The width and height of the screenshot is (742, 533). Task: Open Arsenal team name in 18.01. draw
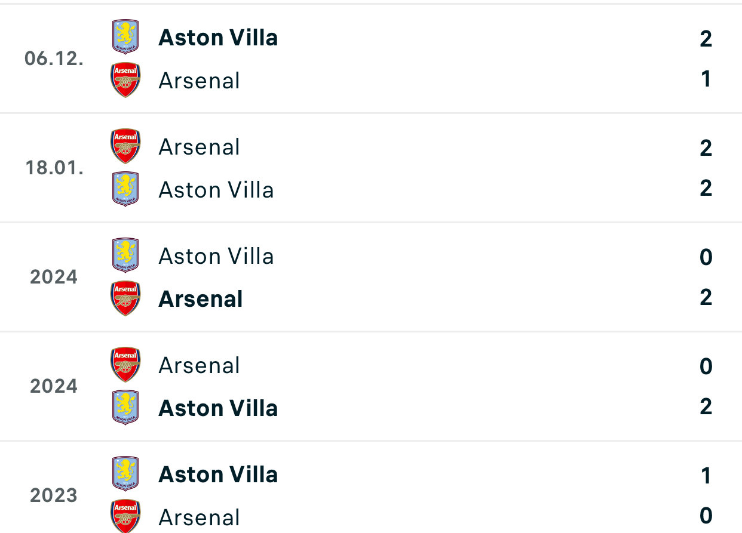click(x=199, y=147)
